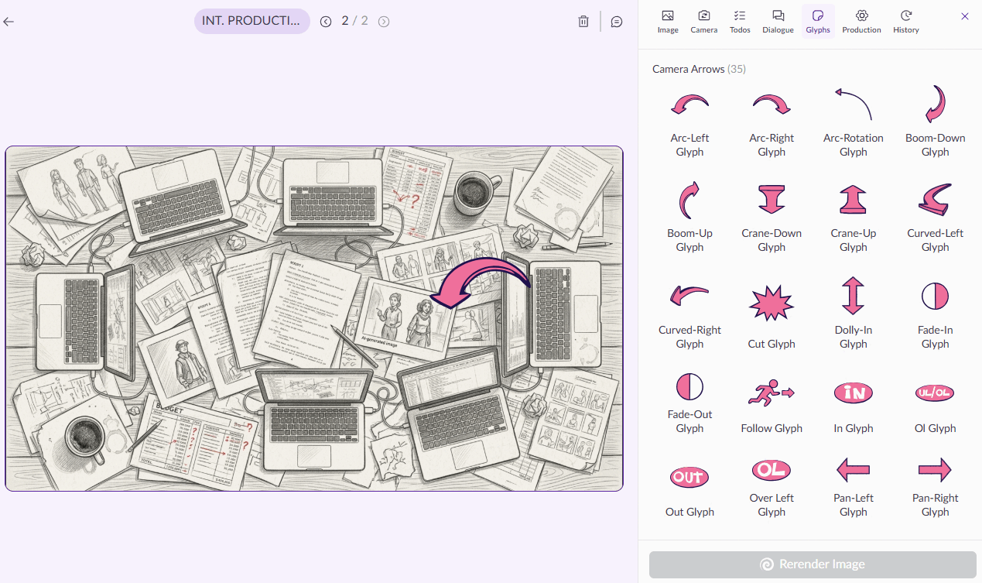
Task: Delete the shot with trash icon
Action: [583, 22]
